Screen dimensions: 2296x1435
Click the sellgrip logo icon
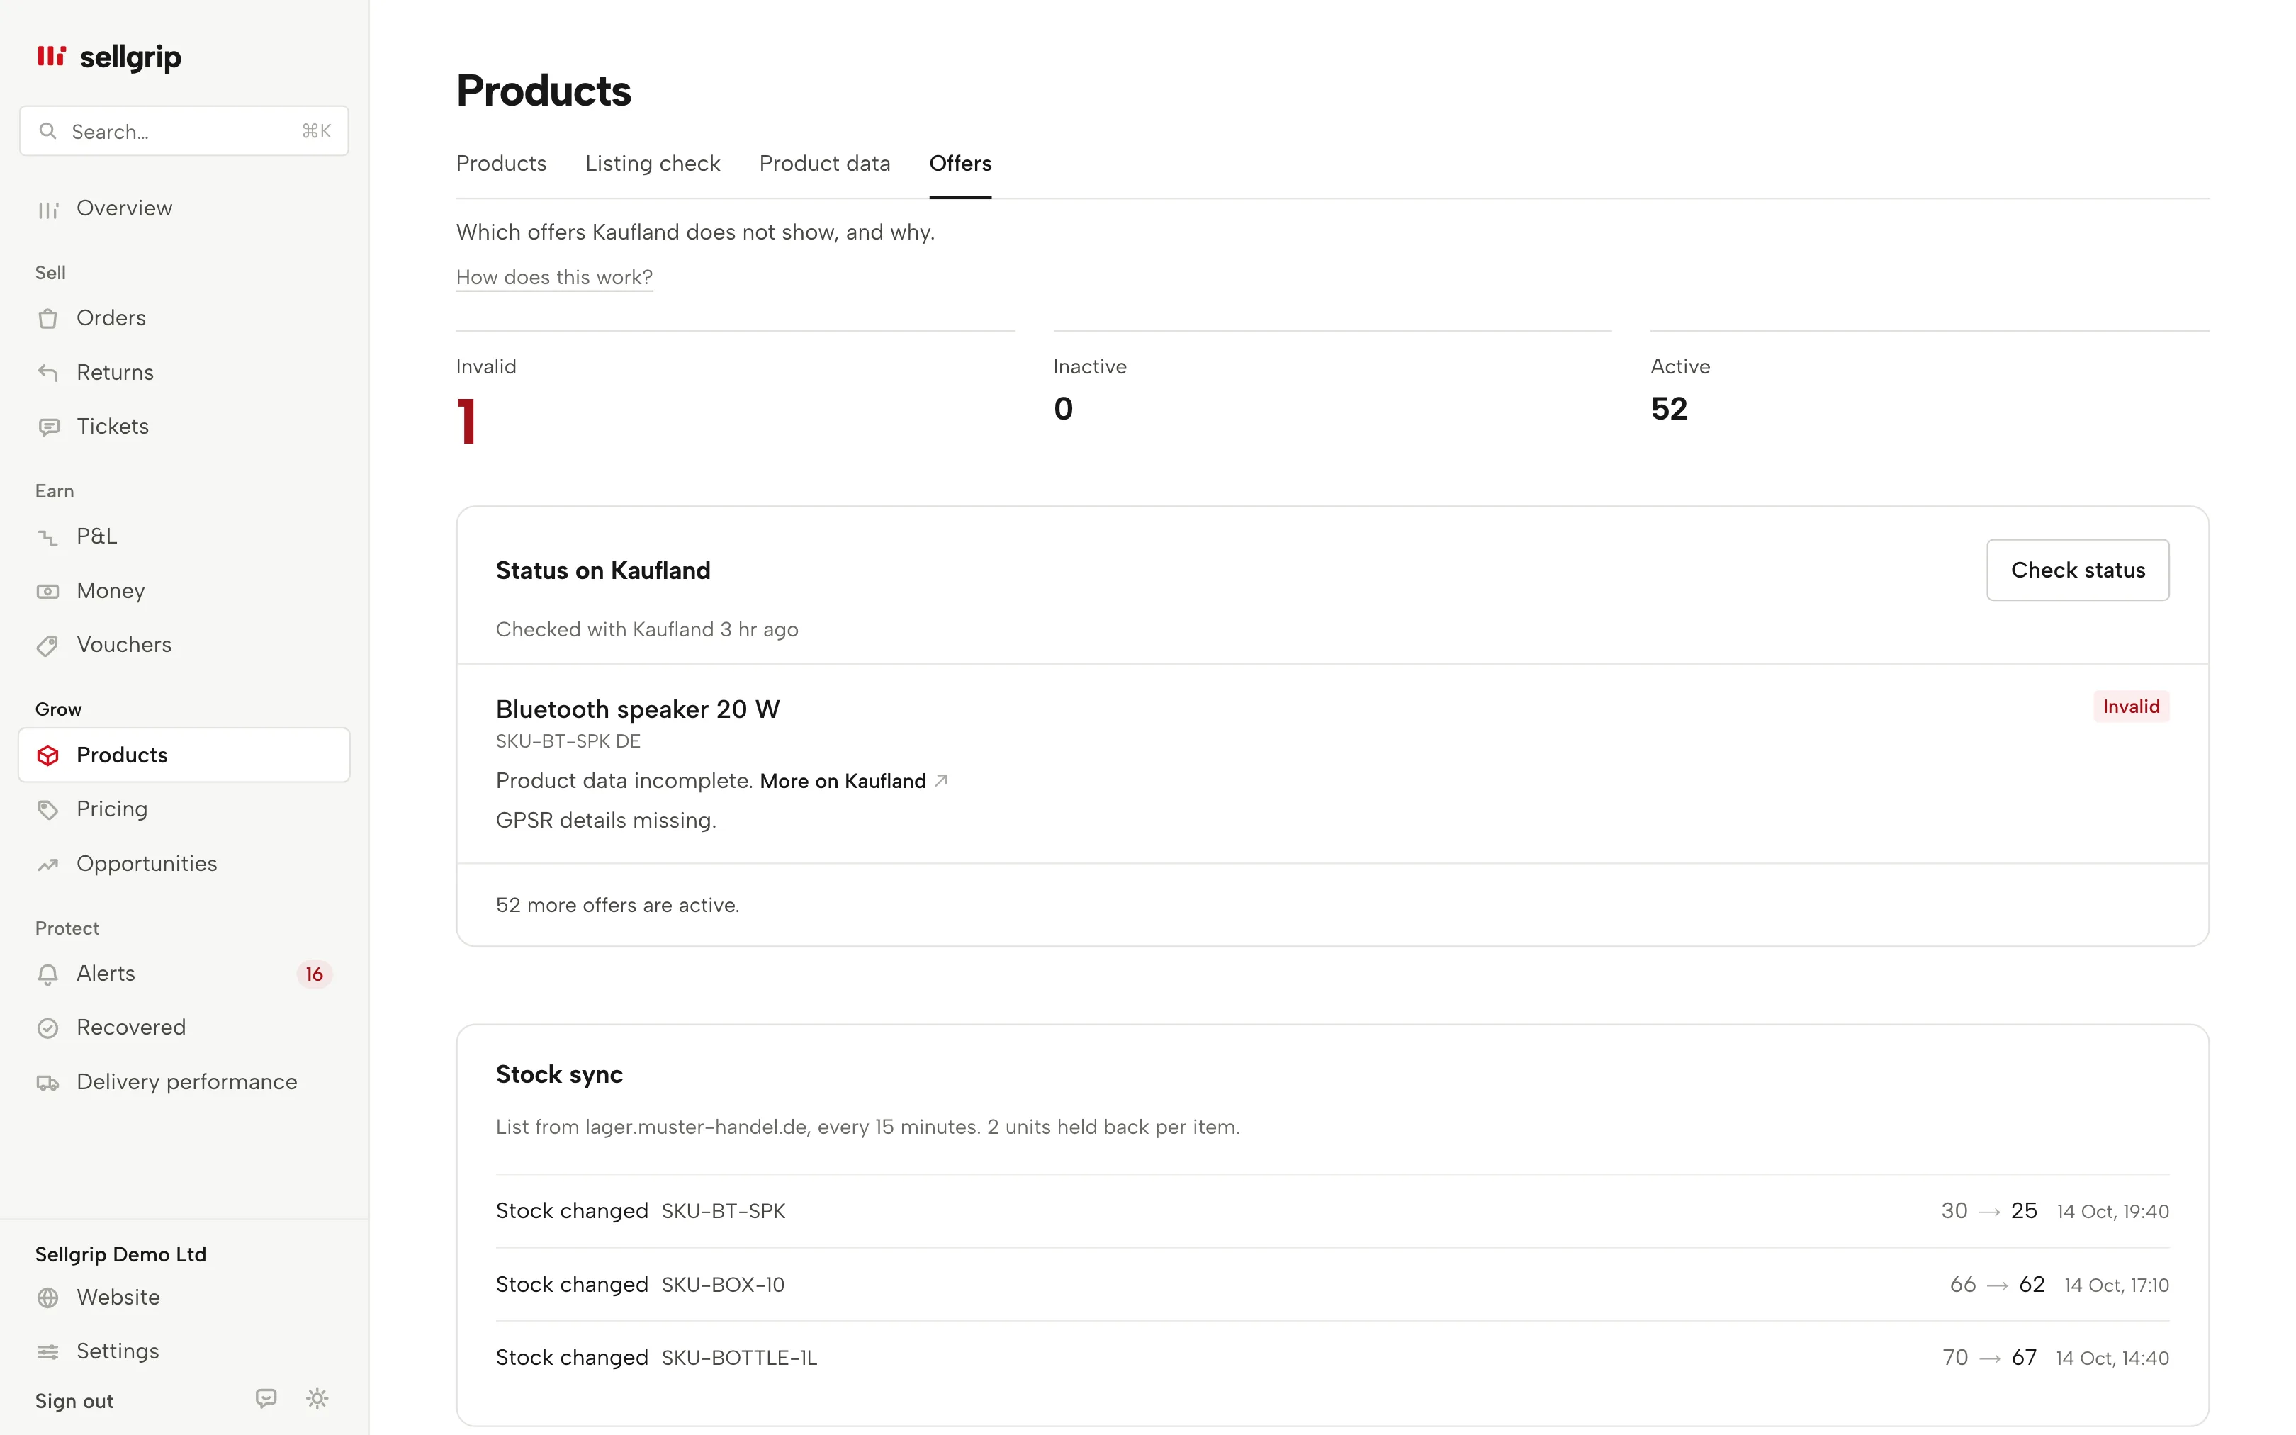(x=51, y=56)
